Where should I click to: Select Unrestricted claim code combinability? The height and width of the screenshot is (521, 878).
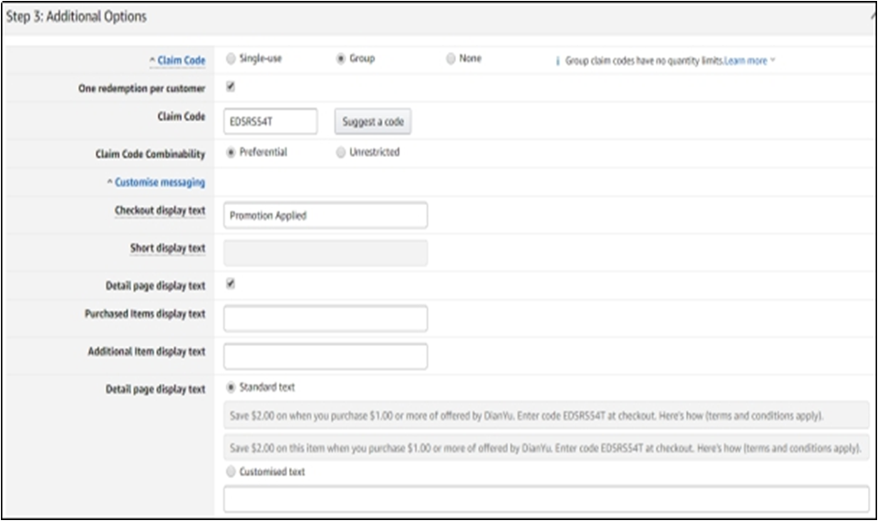pyautogui.click(x=341, y=152)
